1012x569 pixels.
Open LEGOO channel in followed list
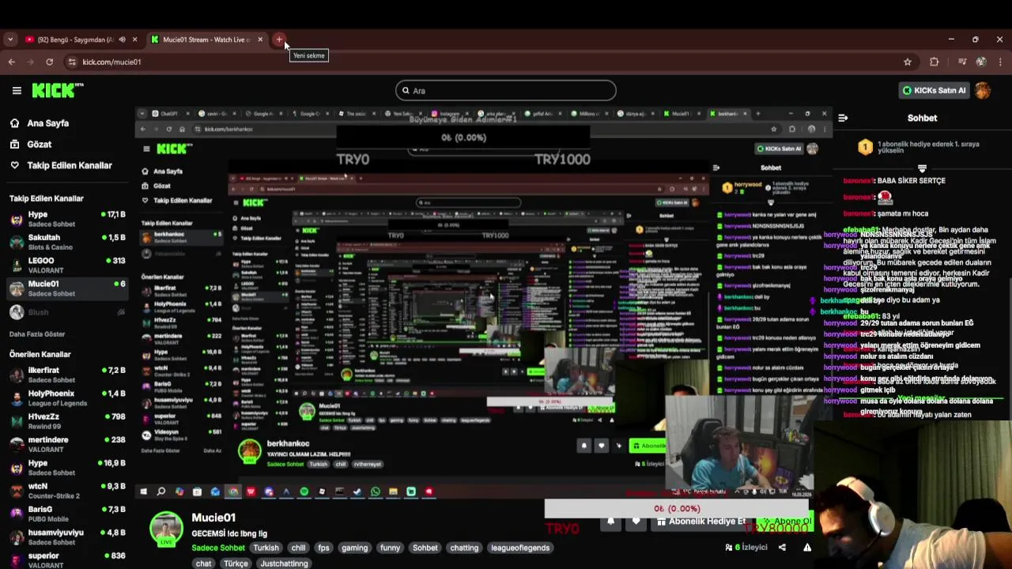tap(66, 266)
